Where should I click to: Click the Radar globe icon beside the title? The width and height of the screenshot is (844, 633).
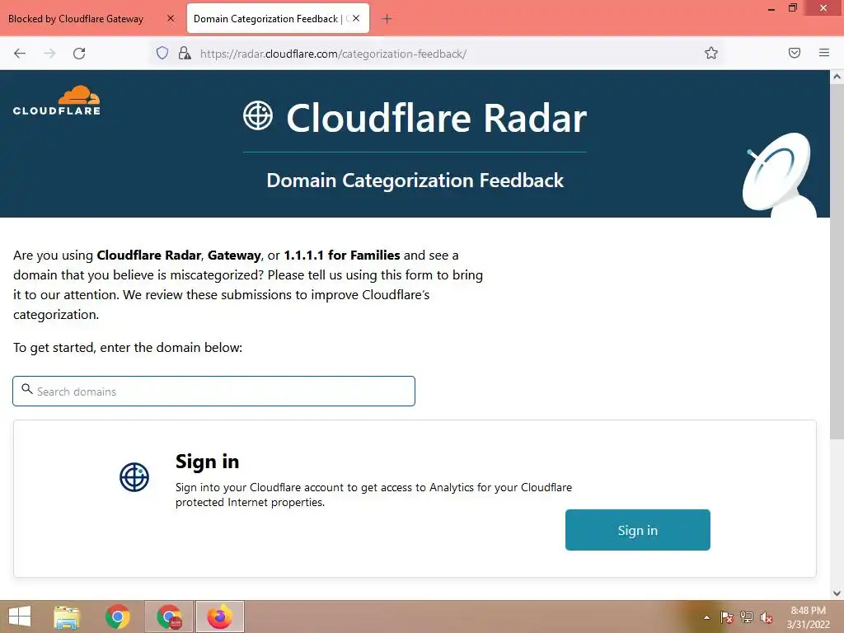click(258, 115)
